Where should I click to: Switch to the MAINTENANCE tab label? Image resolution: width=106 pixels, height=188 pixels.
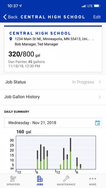coord(66,184)
